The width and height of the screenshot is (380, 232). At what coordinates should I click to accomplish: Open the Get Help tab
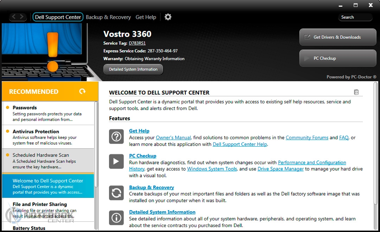tap(146, 17)
